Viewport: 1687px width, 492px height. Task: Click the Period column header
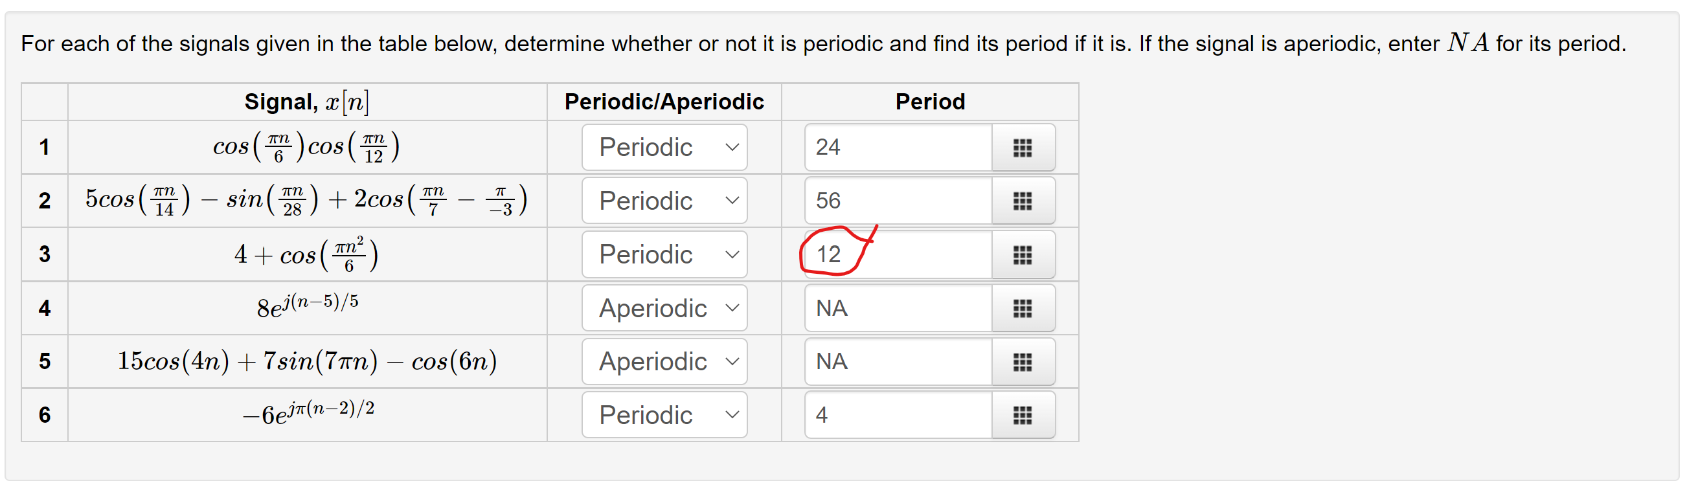929,102
